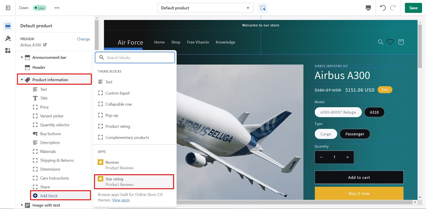Decrease quantity with minus button
This screenshot has width=426, height=209.
click(x=321, y=157)
